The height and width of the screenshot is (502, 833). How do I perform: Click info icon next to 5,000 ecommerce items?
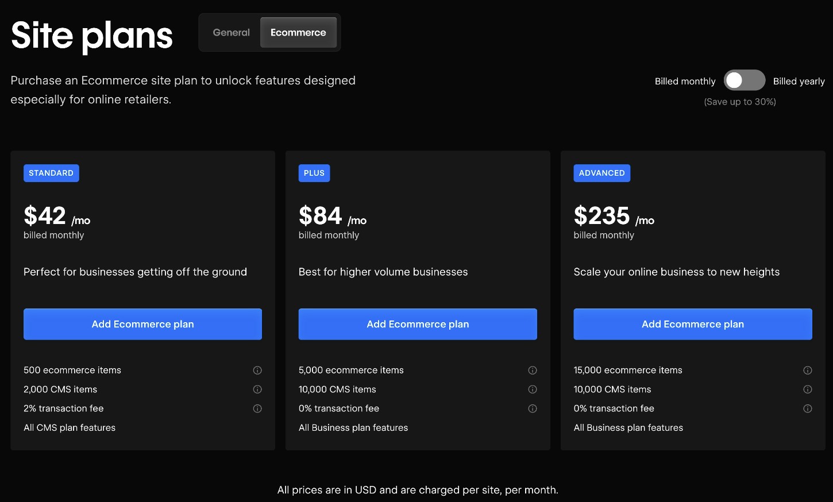click(x=533, y=370)
